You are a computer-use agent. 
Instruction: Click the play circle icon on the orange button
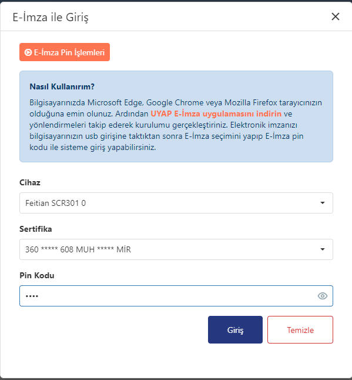[28, 52]
